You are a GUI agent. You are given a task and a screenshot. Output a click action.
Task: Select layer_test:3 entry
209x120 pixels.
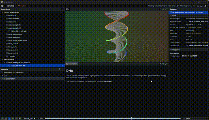pyautogui.click(x=13, y=53)
